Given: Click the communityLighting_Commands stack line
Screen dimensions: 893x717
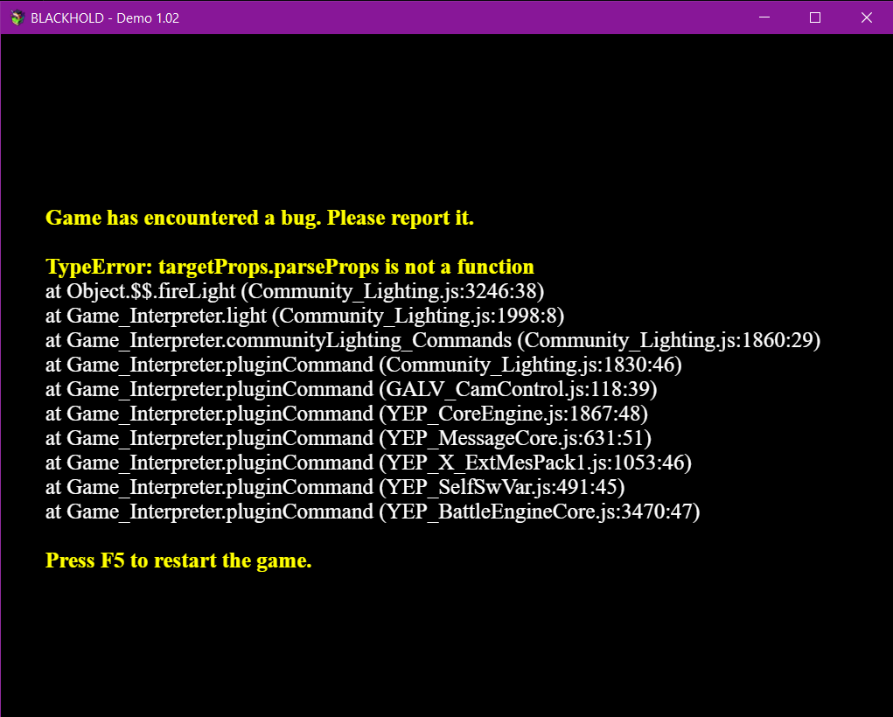Looking at the screenshot, I should click(433, 340).
